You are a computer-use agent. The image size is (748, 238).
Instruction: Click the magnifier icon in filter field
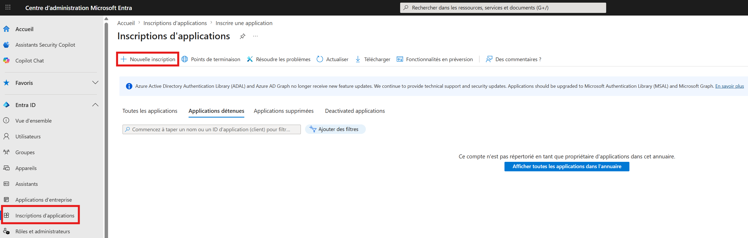tap(128, 129)
